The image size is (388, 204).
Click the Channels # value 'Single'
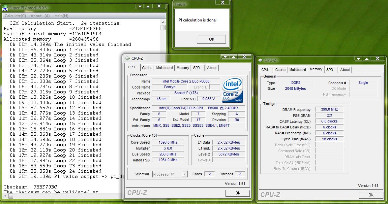pyautogui.click(x=363, y=83)
